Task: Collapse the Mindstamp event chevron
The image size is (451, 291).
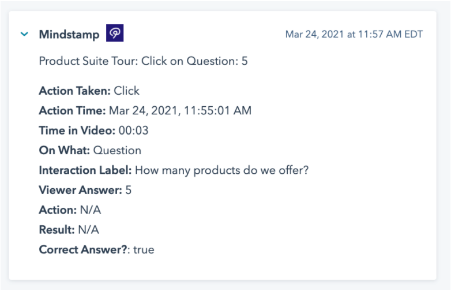Action: (x=24, y=35)
